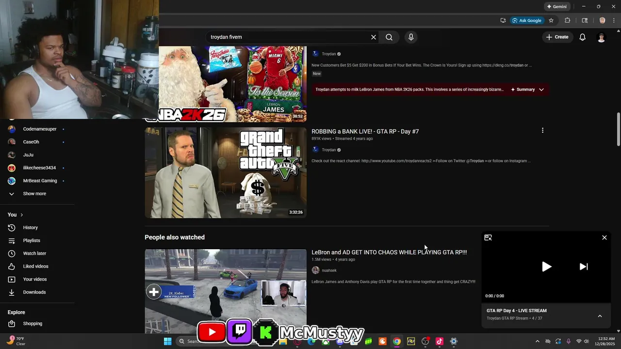Bookmark this page with the star icon
Viewport: 621px width, 349px height.
tap(551, 20)
